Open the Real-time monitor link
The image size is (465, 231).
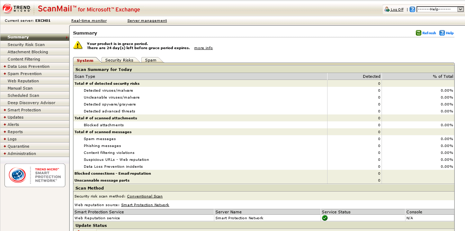[x=89, y=21]
